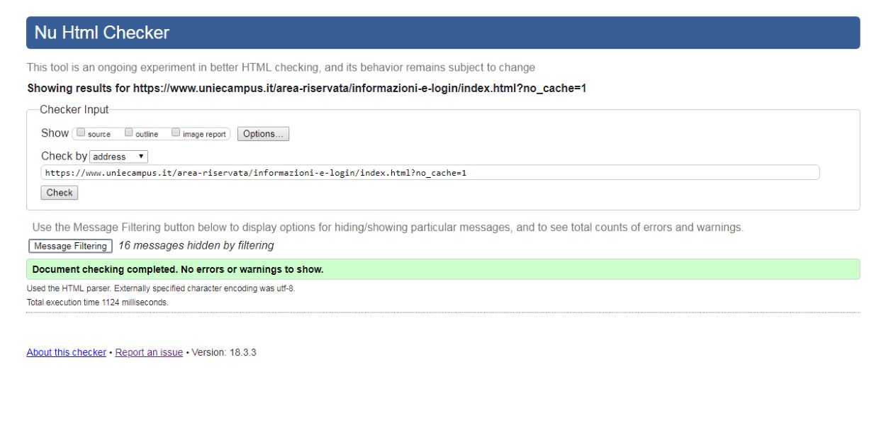
Task: Enable the source checkbox
Action: pos(81,132)
